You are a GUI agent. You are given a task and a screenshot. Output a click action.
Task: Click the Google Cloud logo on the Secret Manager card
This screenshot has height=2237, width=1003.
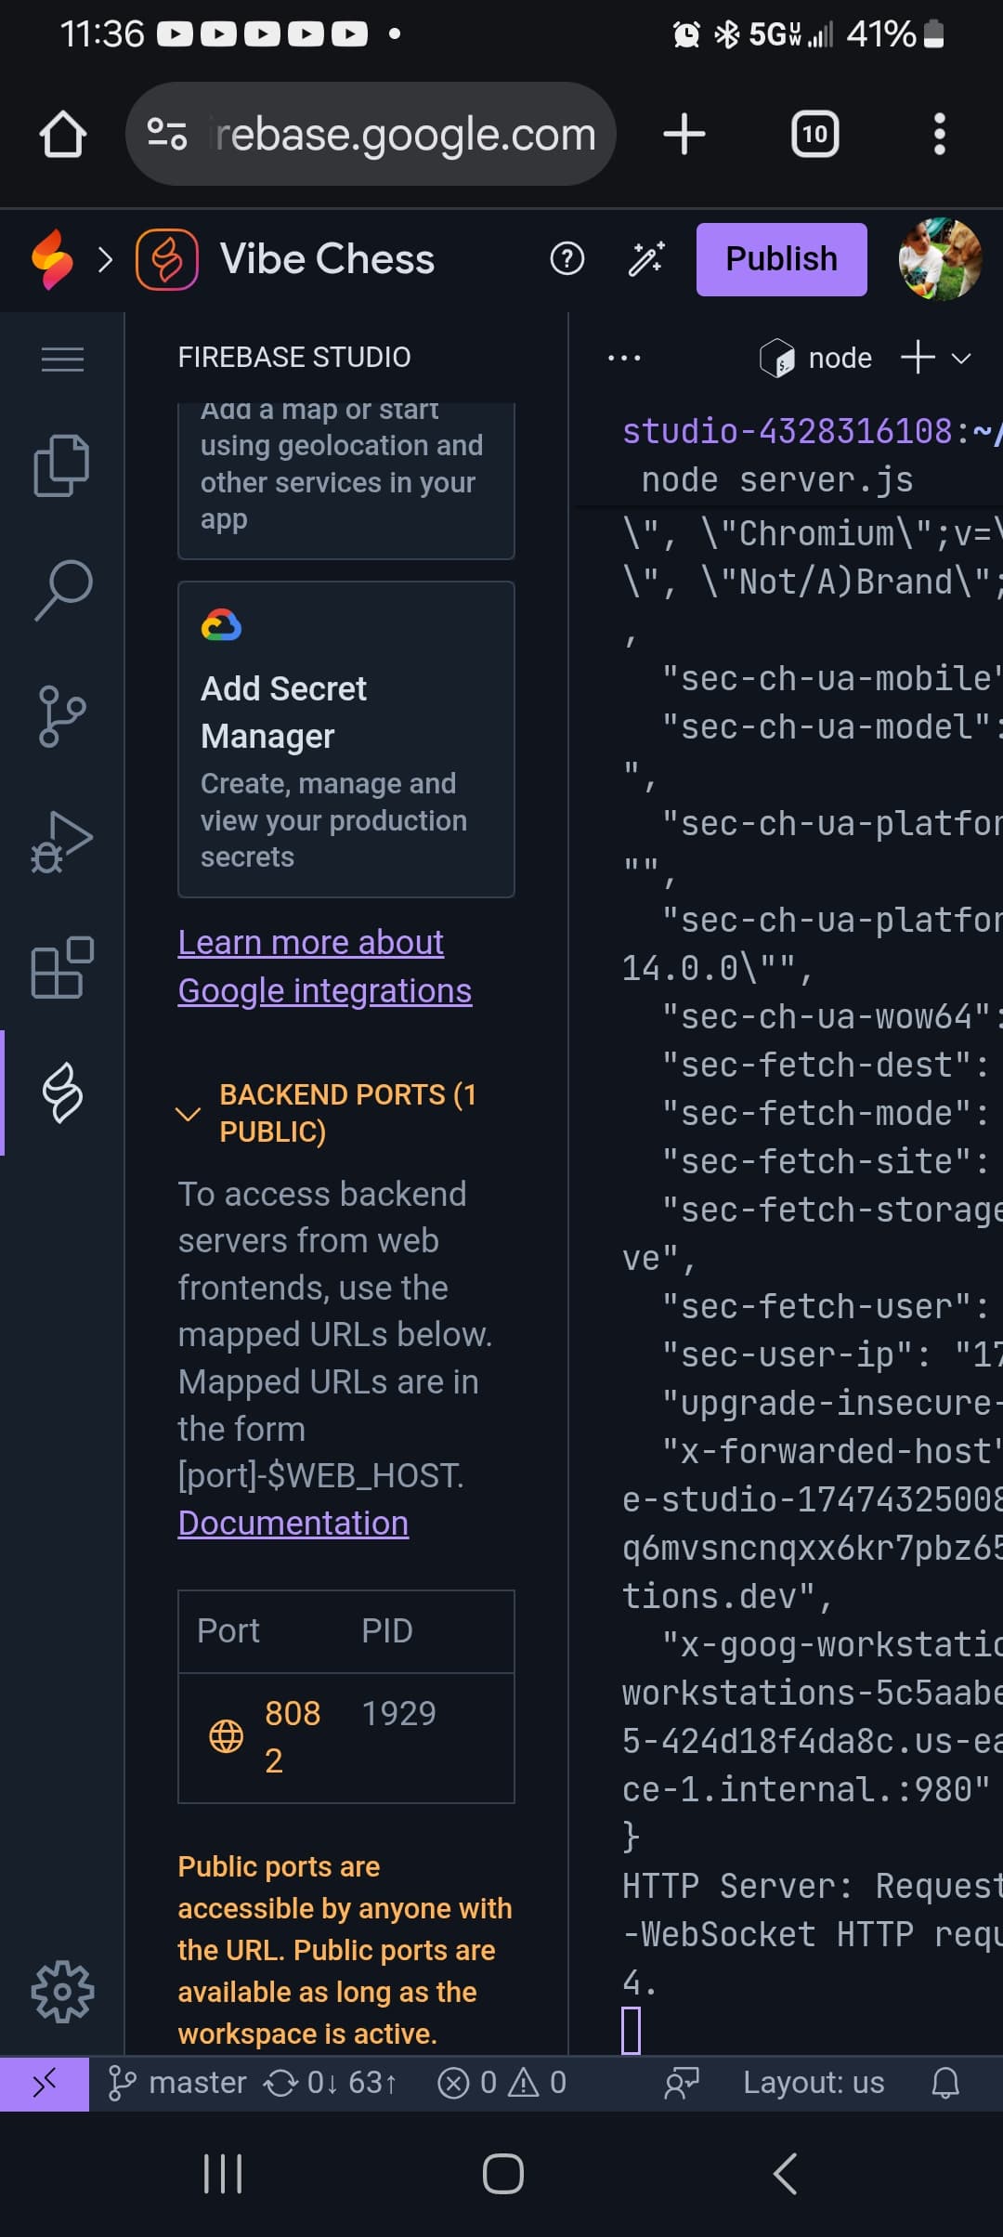tap(221, 625)
